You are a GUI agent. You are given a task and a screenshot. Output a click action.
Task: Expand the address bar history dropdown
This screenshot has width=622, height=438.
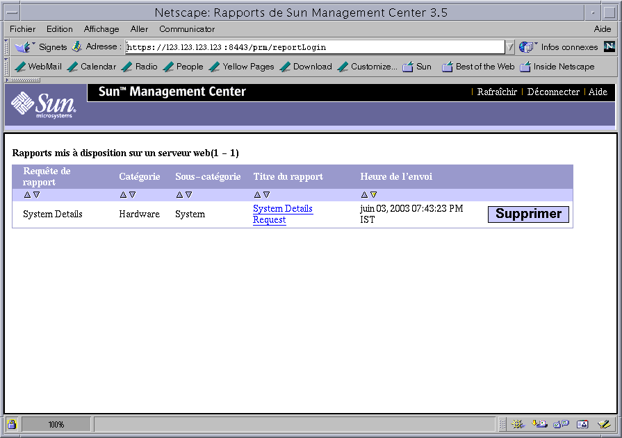pos(510,47)
